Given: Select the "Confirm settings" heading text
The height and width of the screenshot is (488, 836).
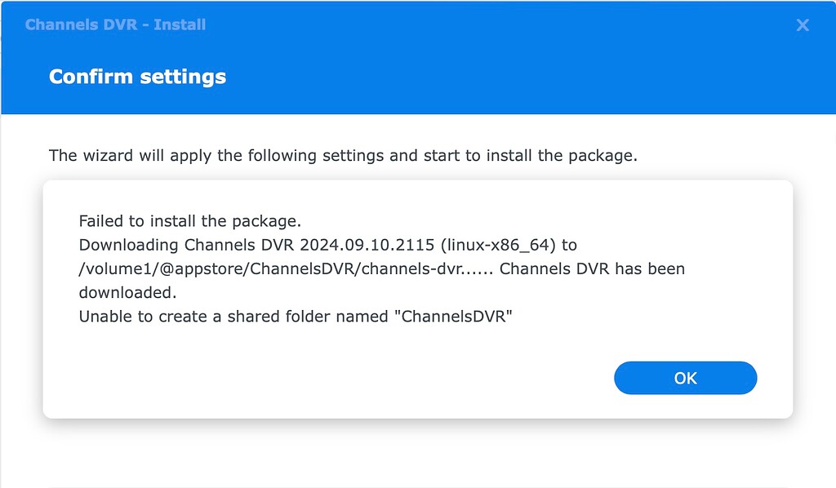Looking at the screenshot, I should coord(137,77).
